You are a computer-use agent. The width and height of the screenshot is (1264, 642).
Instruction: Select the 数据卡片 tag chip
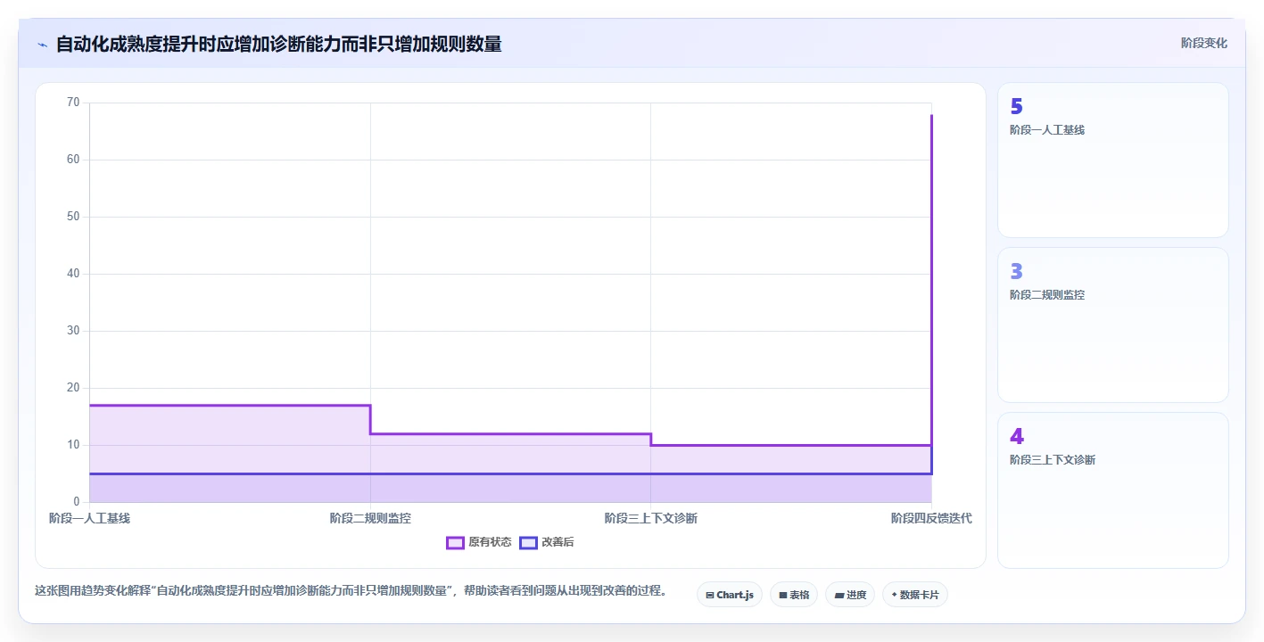(915, 595)
